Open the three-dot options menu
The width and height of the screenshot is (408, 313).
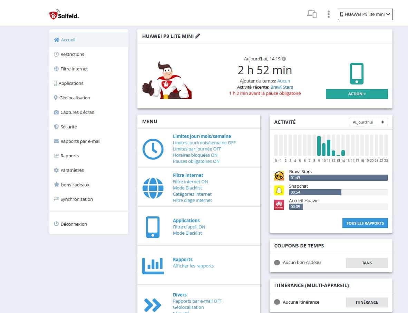pyautogui.click(x=329, y=14)
